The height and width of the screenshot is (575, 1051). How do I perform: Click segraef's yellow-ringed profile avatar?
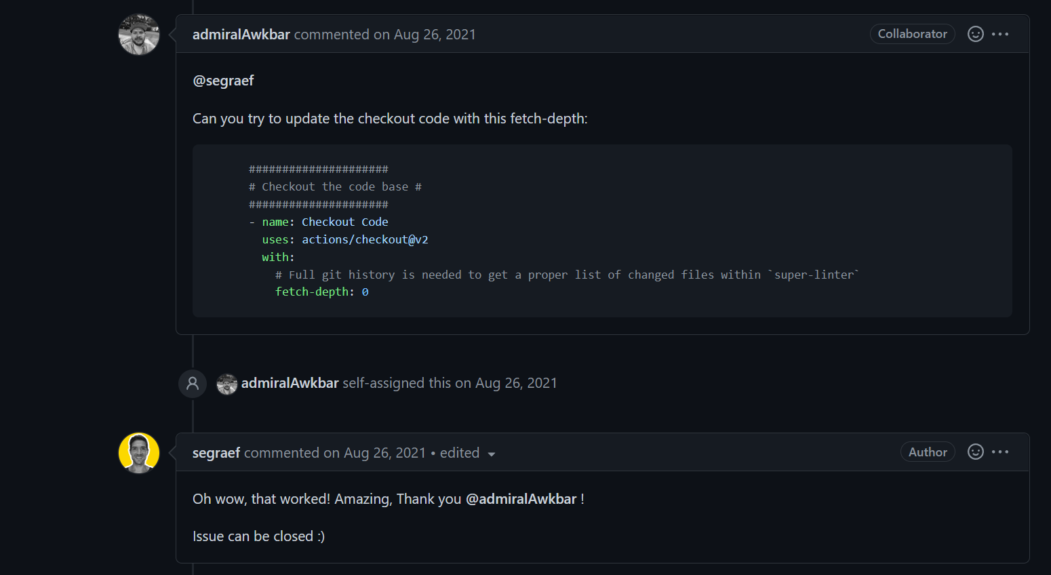click(138, 452)
